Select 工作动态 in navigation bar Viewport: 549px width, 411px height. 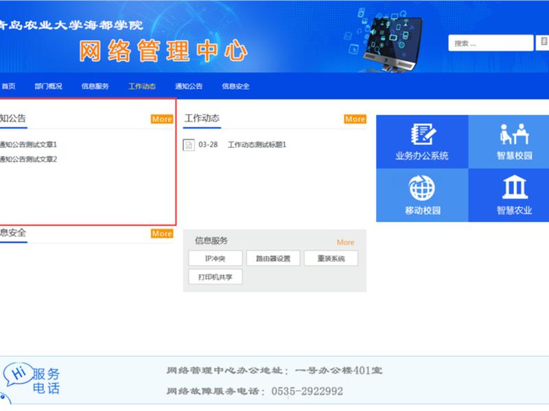pos(142,86)
